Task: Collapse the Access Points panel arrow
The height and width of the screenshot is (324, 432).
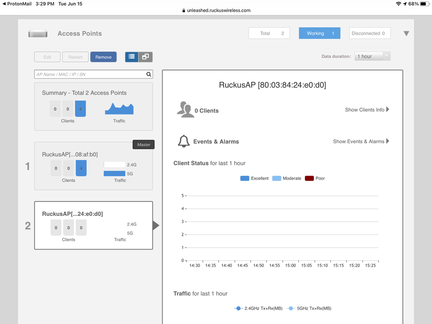Action: click(406, 33)
